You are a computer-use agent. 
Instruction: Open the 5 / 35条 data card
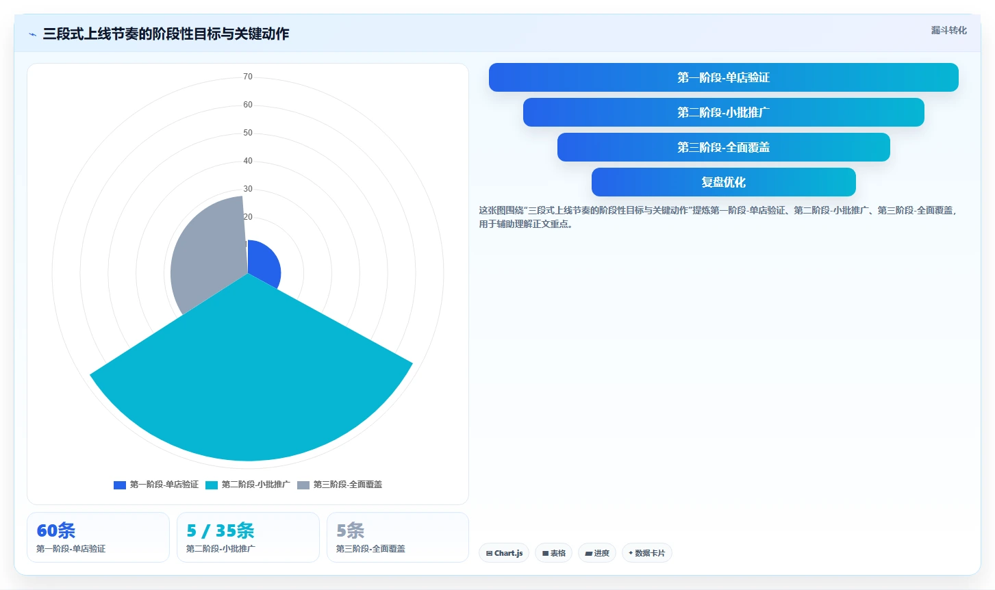pyautogui.click(x=248, y=537)
